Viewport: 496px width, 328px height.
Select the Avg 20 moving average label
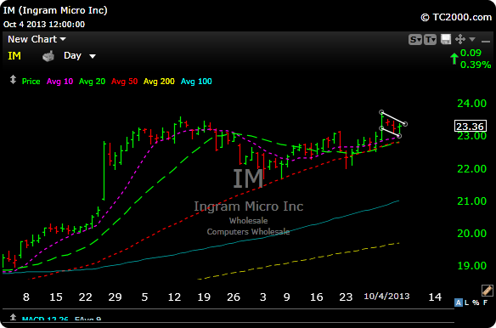tap(92, 82)
